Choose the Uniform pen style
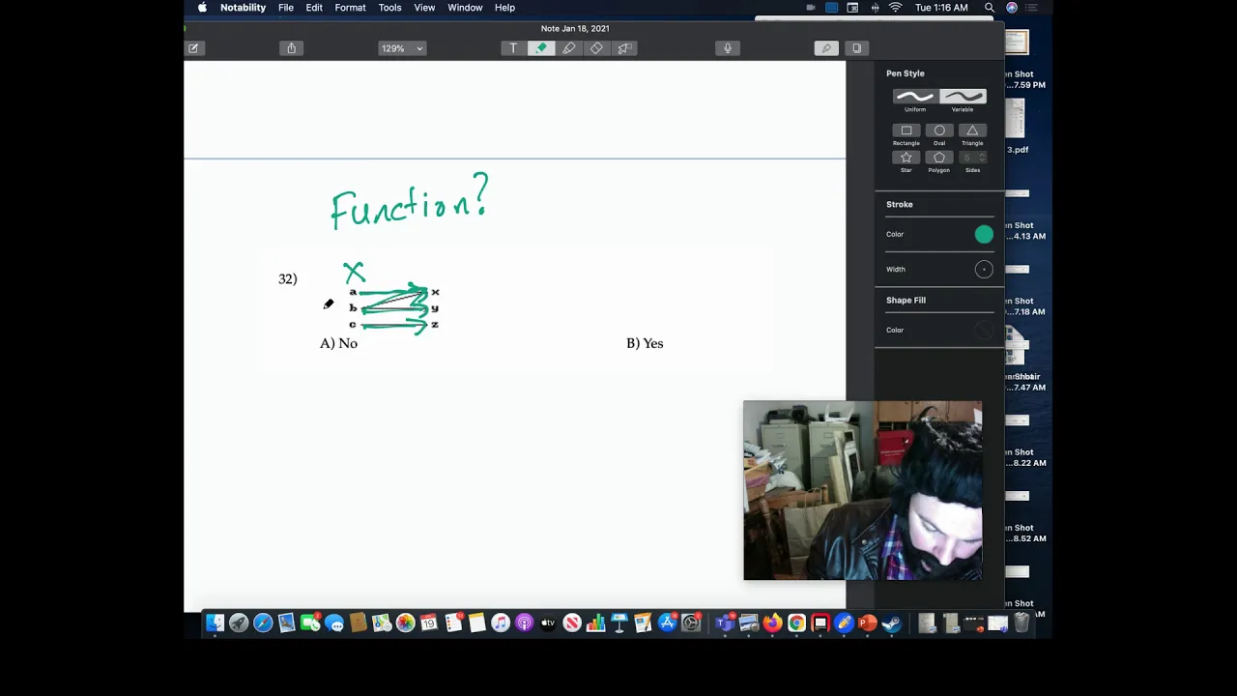1237x696 pixels. coord(914,97)
